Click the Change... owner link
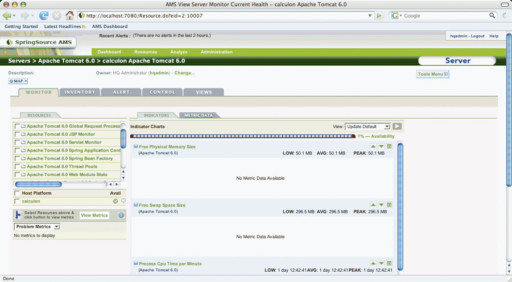512x282 pixels. (184, 73)
